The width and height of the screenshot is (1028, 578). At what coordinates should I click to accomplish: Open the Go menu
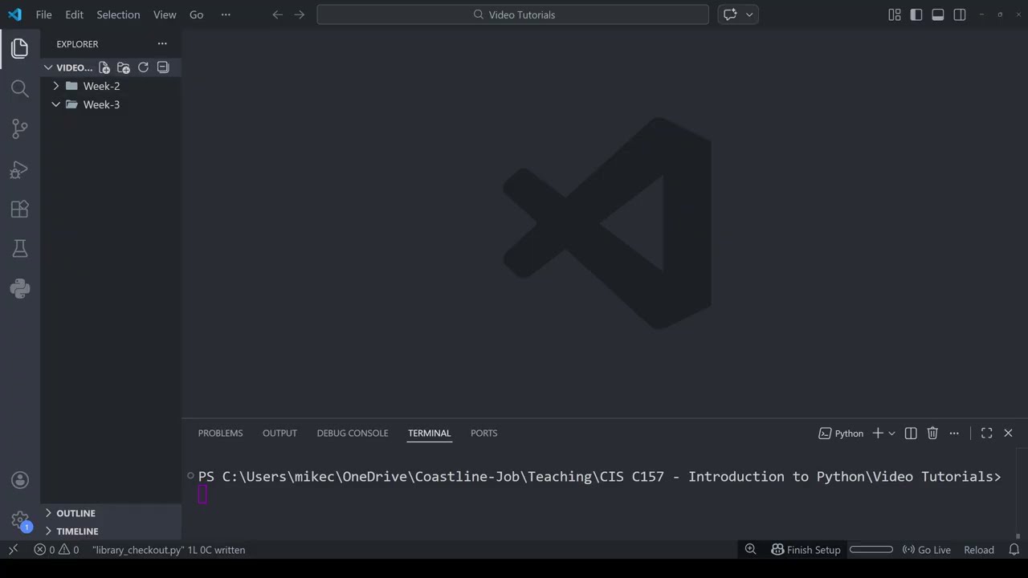(197, 14)
